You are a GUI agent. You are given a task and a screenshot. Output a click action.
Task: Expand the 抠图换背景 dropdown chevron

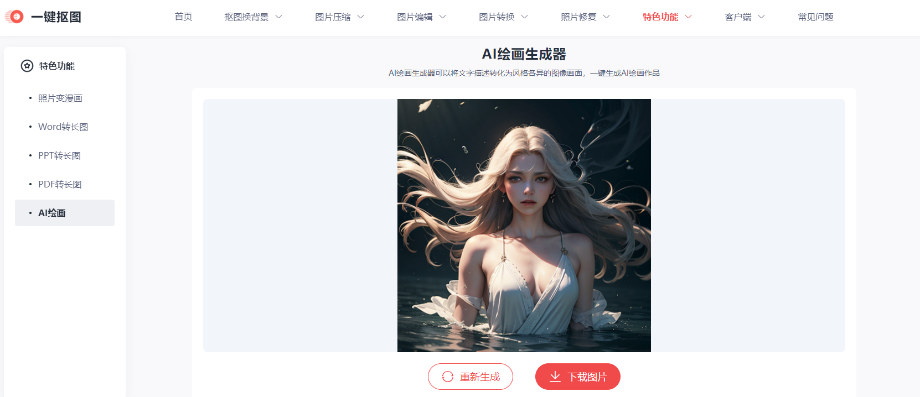(279, 17)
